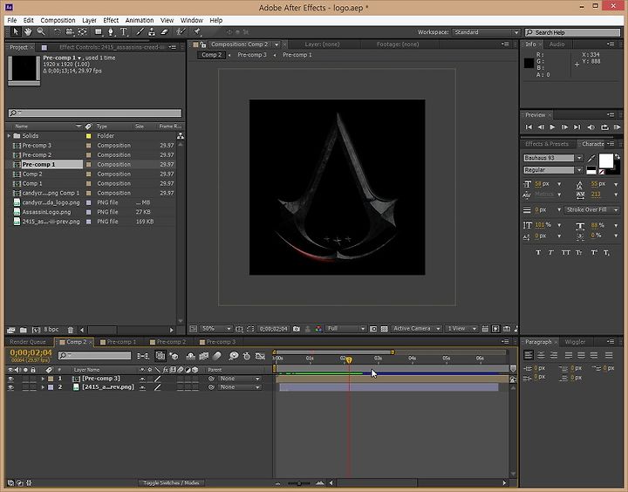Open the Window menu
The image size is (628, 492).
click(x=191, y=20)
